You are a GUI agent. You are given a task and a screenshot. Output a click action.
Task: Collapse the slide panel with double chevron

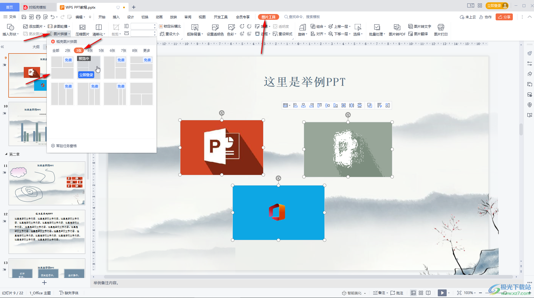(x=2, y=47)
